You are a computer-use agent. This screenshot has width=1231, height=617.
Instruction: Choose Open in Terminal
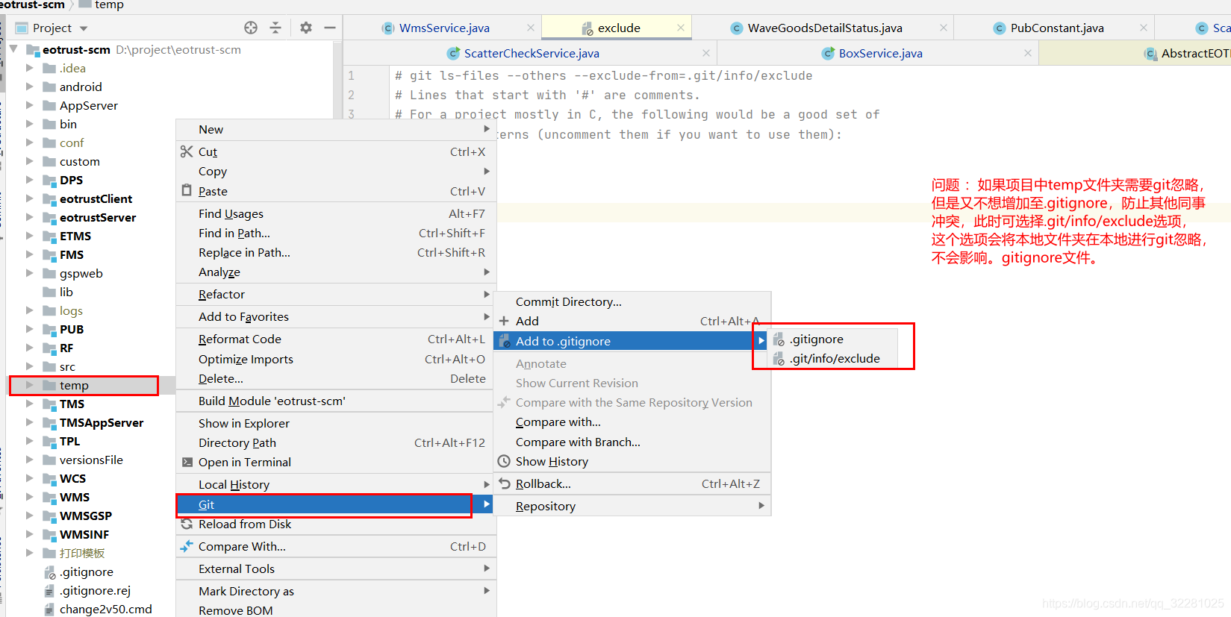[336, 462]
